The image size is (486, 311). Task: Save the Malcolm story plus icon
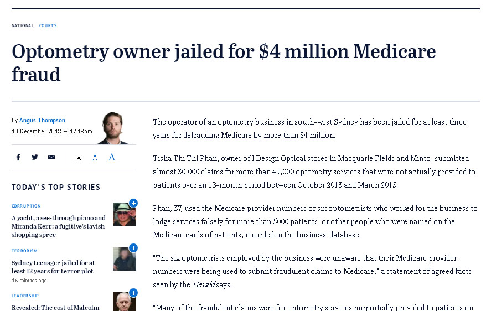coord(133,293)
